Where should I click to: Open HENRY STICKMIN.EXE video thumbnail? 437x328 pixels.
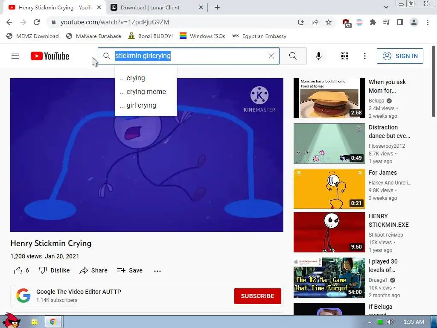pyautogui.click(x=329, y=232)
